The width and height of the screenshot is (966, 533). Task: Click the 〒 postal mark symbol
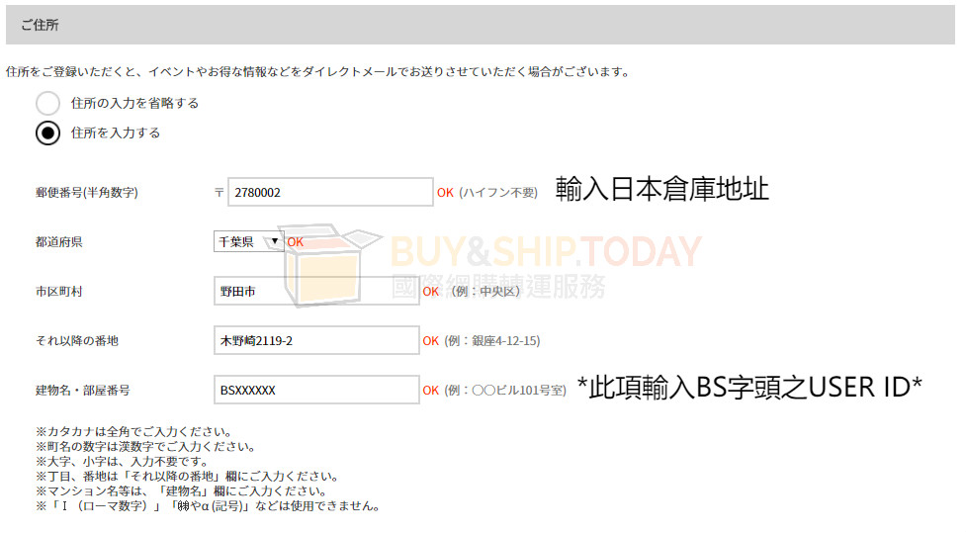point(219,193)
